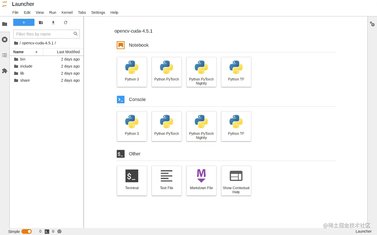The width and height of the screenshot is (377, 235).
Task: Click the blue New Launcher plus button
Action: click(24, 22)
